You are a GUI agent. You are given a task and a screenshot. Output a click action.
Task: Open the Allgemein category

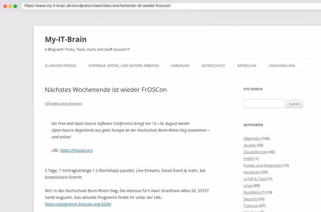[x=252, y=139]
